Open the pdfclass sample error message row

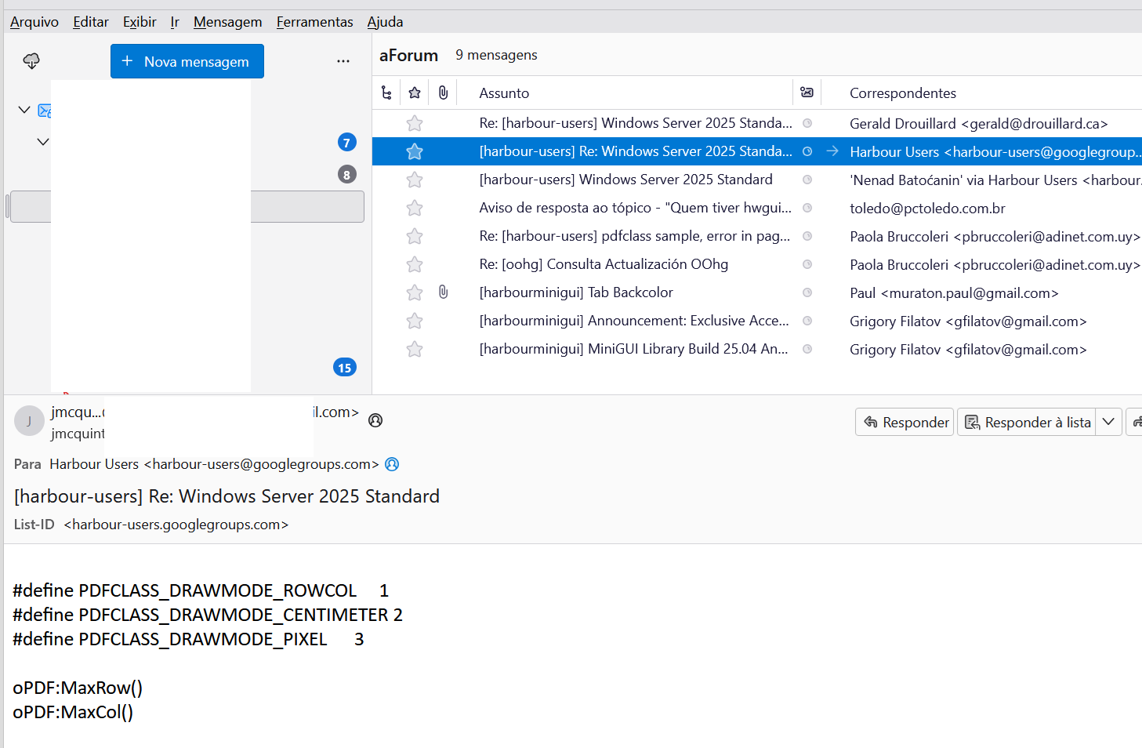(x=634, y=236)
